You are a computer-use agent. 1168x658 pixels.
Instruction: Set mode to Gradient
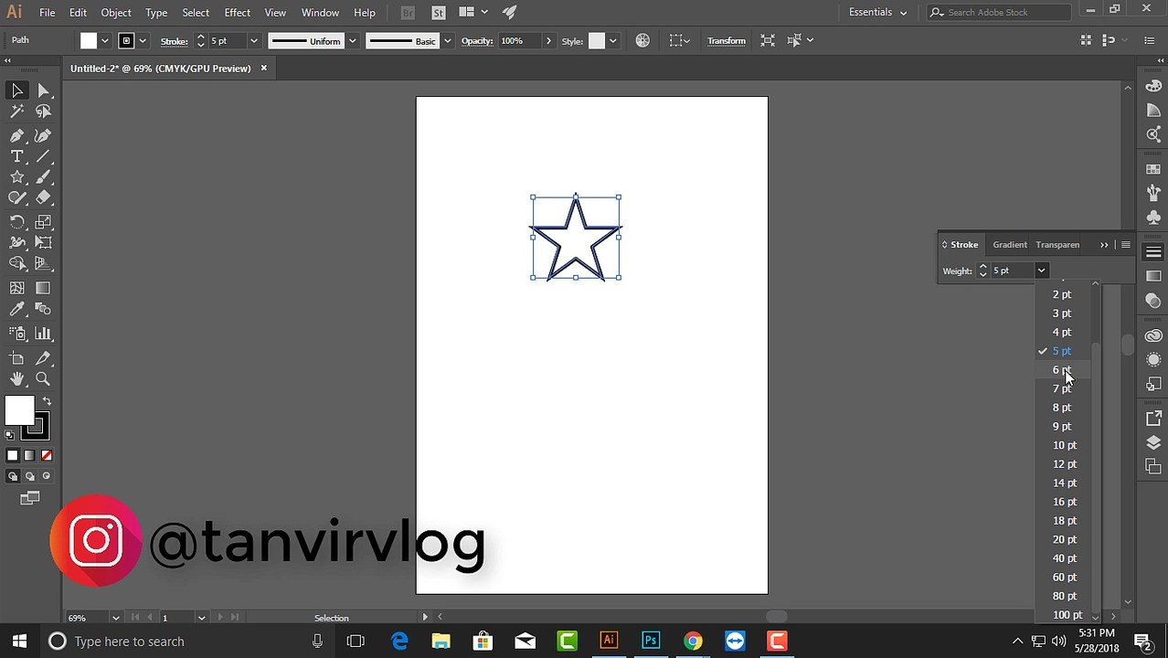tap(29, 455)
